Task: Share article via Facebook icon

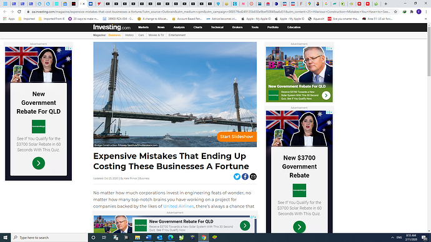Action: pos(245,177)
